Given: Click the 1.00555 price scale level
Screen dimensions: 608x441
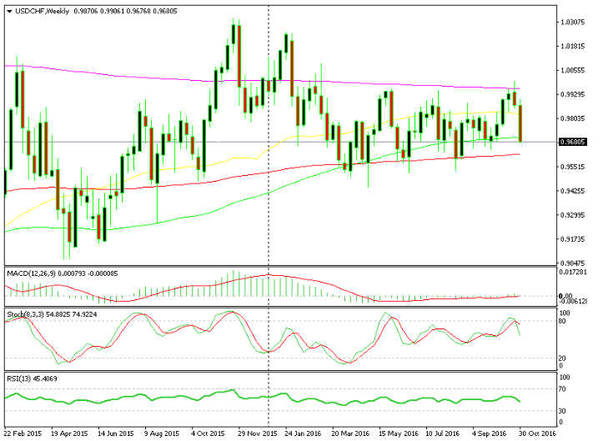Looking at the screenshot, I should pos(573,70).
